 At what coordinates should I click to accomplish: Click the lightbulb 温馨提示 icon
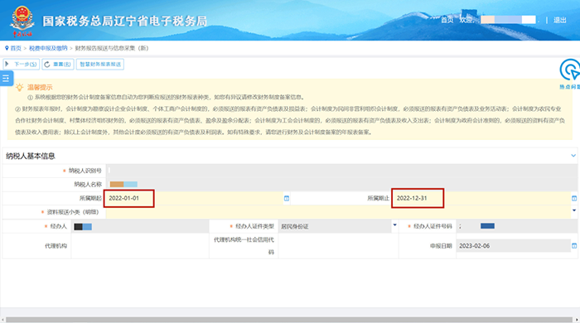tap(19, 87)
